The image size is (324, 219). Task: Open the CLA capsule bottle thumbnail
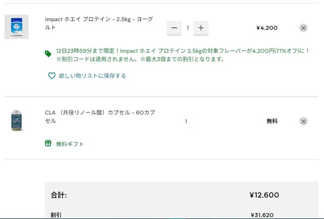[16, 121]
